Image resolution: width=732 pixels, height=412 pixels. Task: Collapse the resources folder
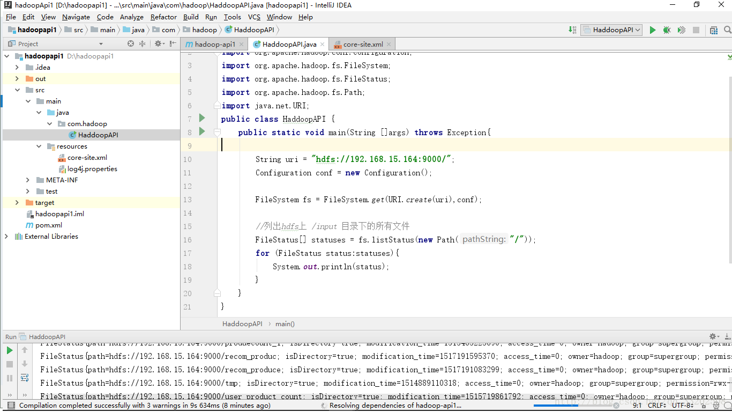pos(39,146)
